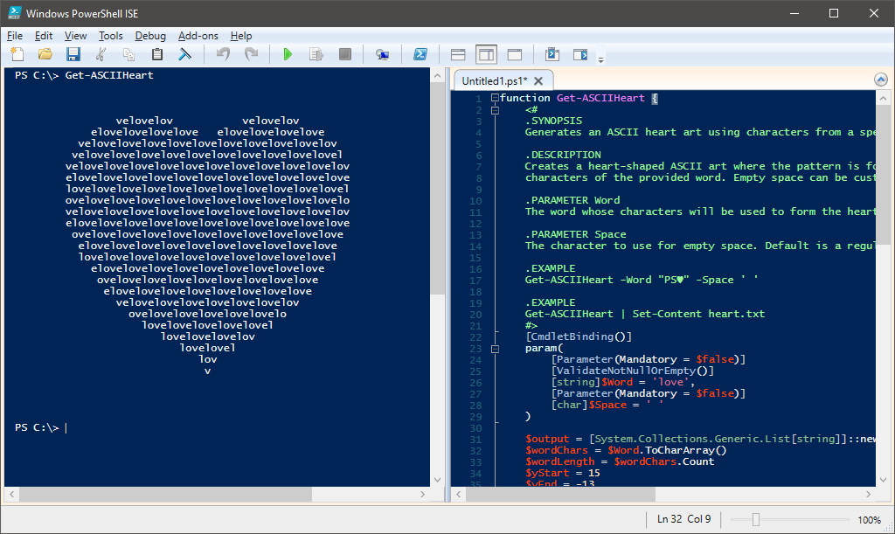Start PowerShell.exe in separate window icon
The width and height of the screenshot is (895, 534).
(420, 54)
